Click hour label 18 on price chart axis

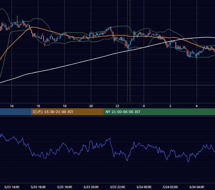pyautogui.click(x=64, y=106)
